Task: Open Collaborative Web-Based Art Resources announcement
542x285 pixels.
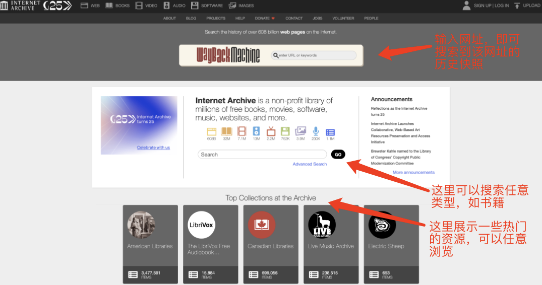Action: pyautogui.click(x=400, y=132)
